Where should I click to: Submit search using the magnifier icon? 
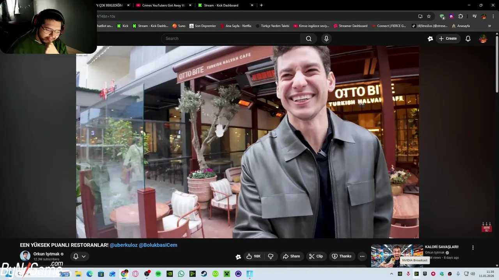pyautogui.click(x=308, y=38)
